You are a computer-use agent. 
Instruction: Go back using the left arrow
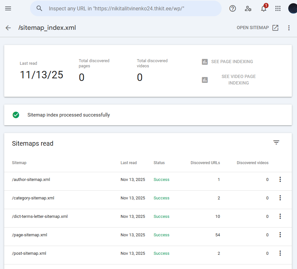[x=8, y=28]
